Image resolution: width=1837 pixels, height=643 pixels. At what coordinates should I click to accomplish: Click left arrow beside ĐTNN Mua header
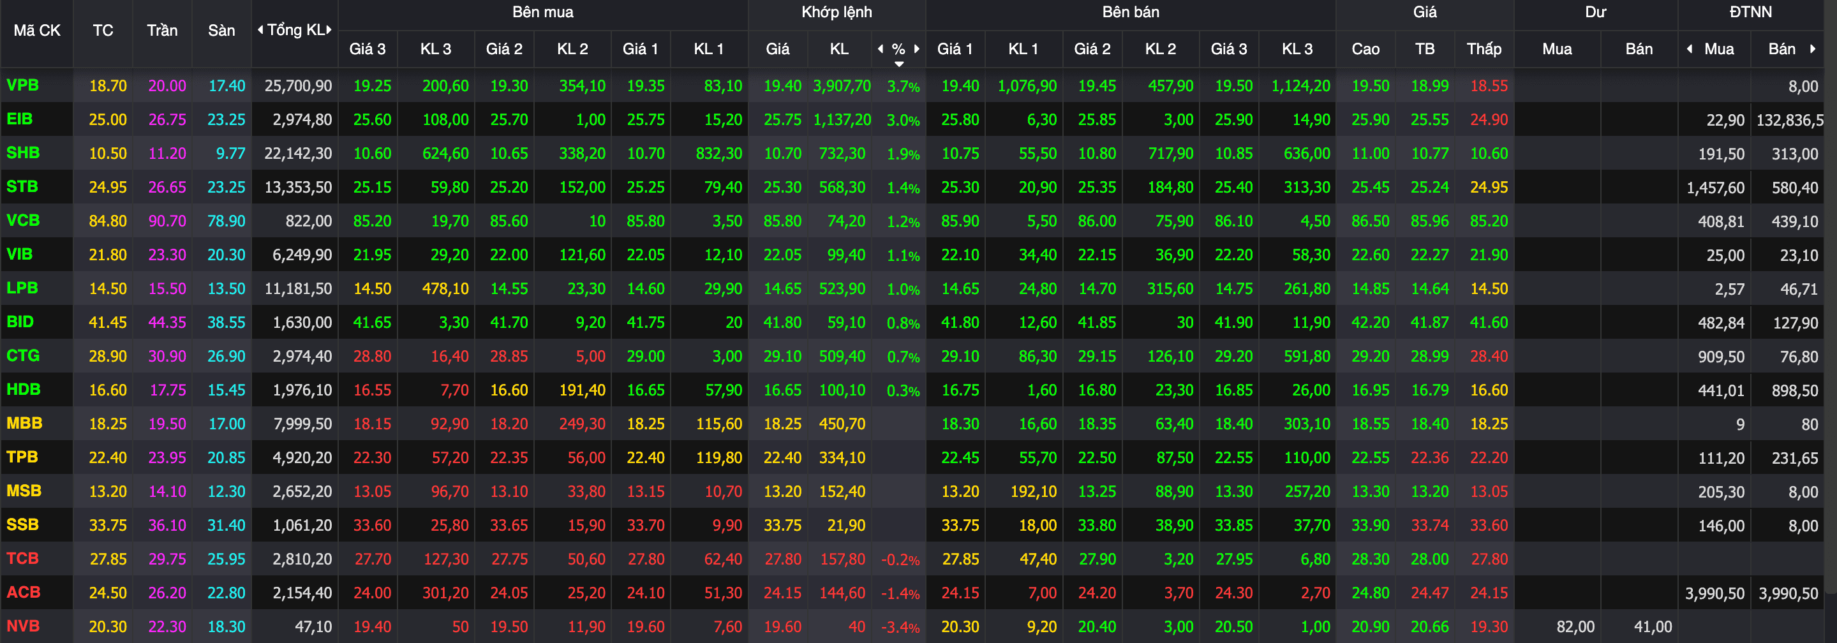pos(1690,48)
